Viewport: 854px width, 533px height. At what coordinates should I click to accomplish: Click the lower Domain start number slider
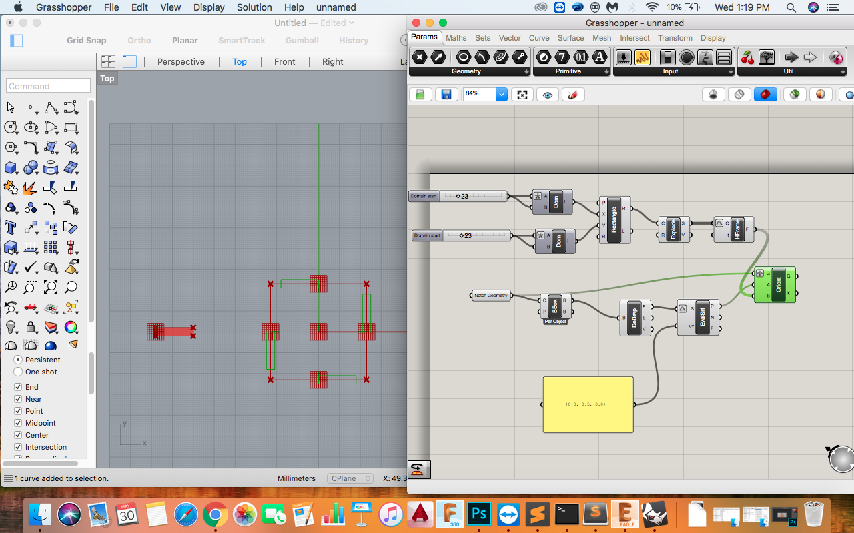pos(461,235)
